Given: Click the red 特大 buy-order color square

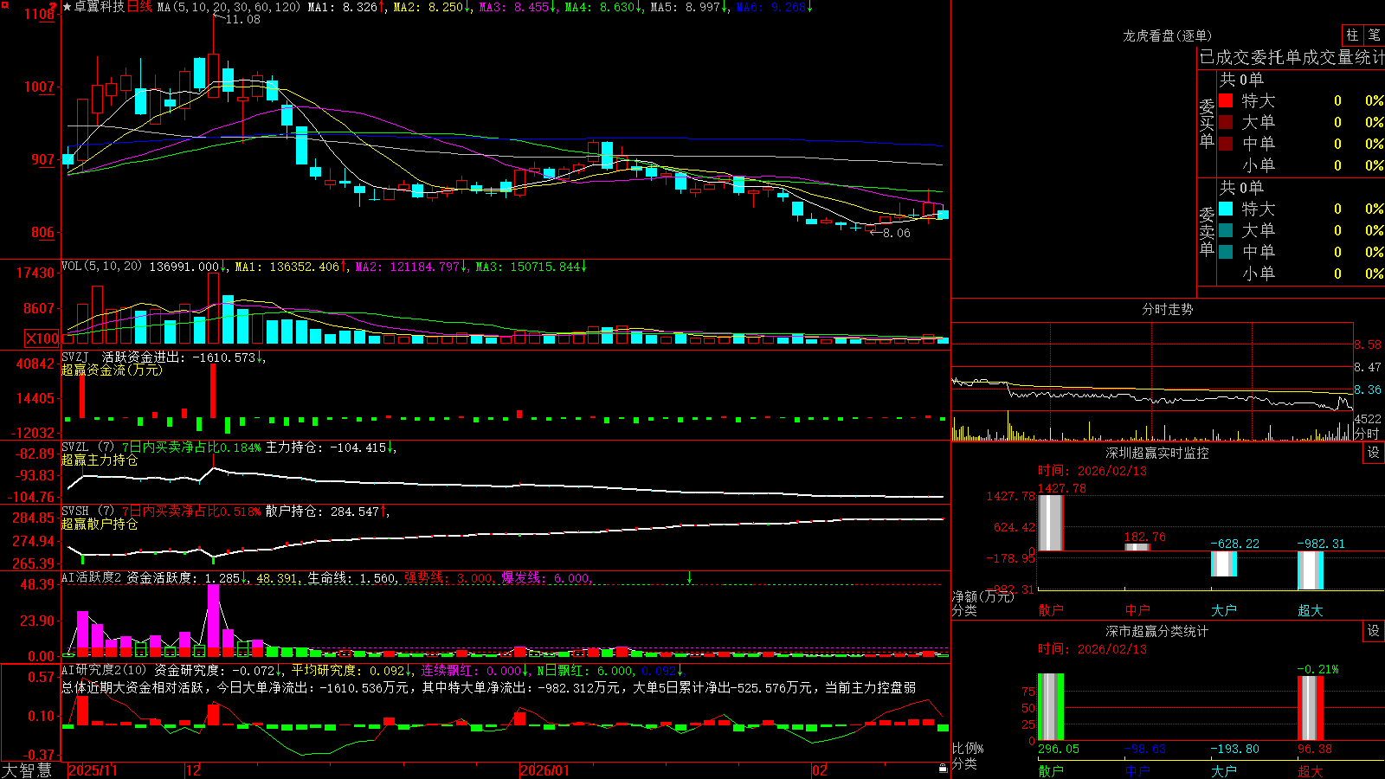Looking at the screenshot, I should click(x=1226, y=100).
